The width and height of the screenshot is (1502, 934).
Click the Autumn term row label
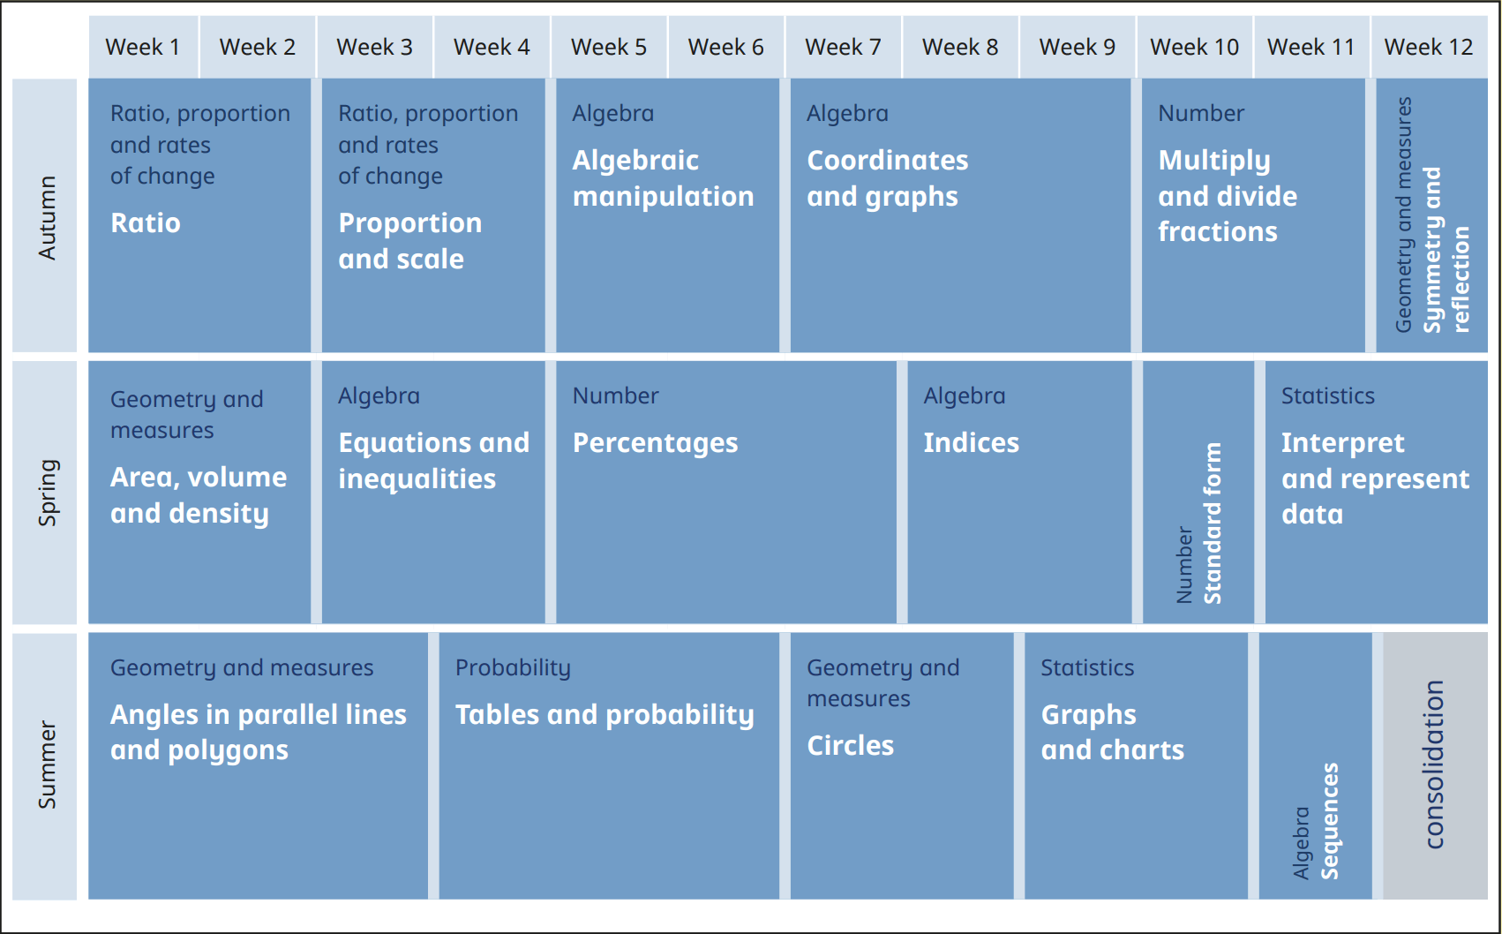[x=46, y=216]
